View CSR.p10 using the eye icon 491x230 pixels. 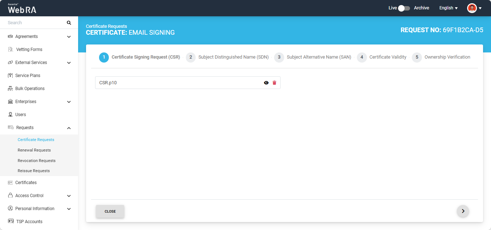[266, 83]
